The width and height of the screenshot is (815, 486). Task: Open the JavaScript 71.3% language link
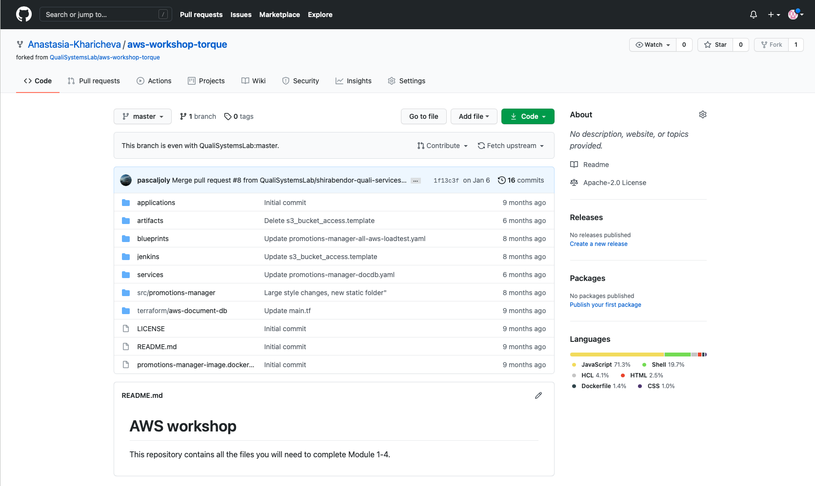(600, 365)
